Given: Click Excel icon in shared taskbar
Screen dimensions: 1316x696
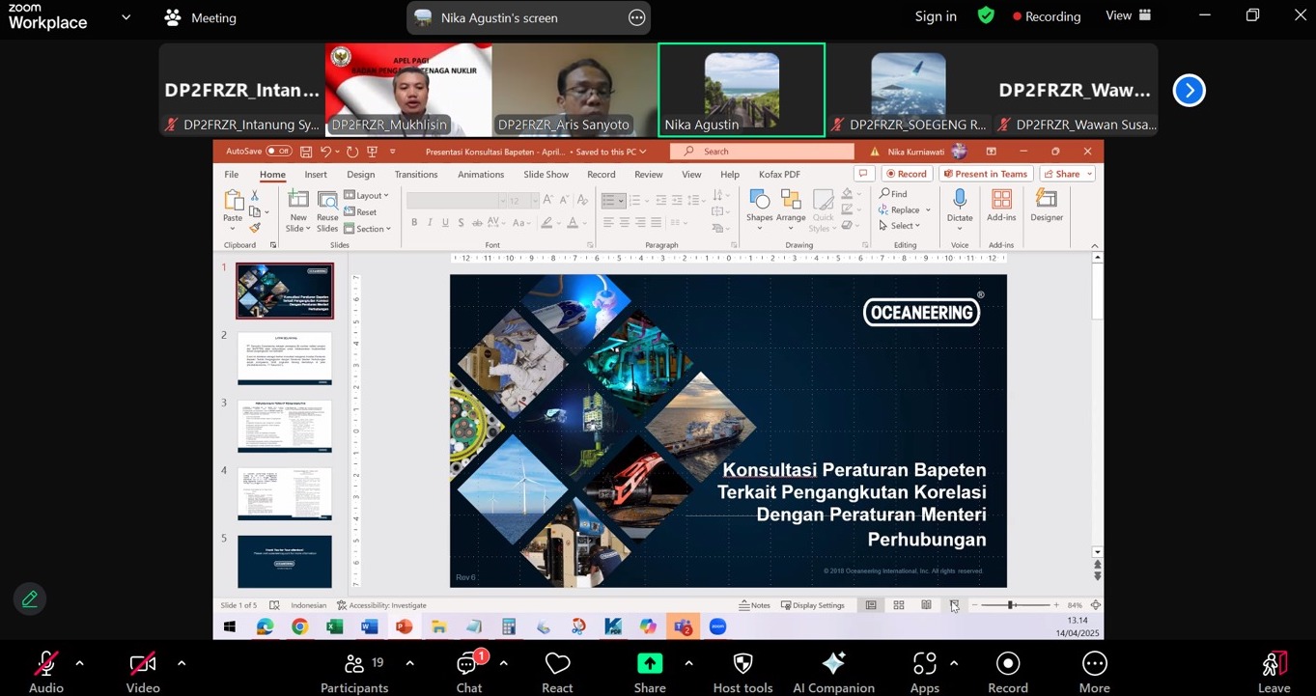Looking at the screenshot, I should click(334, 626).
